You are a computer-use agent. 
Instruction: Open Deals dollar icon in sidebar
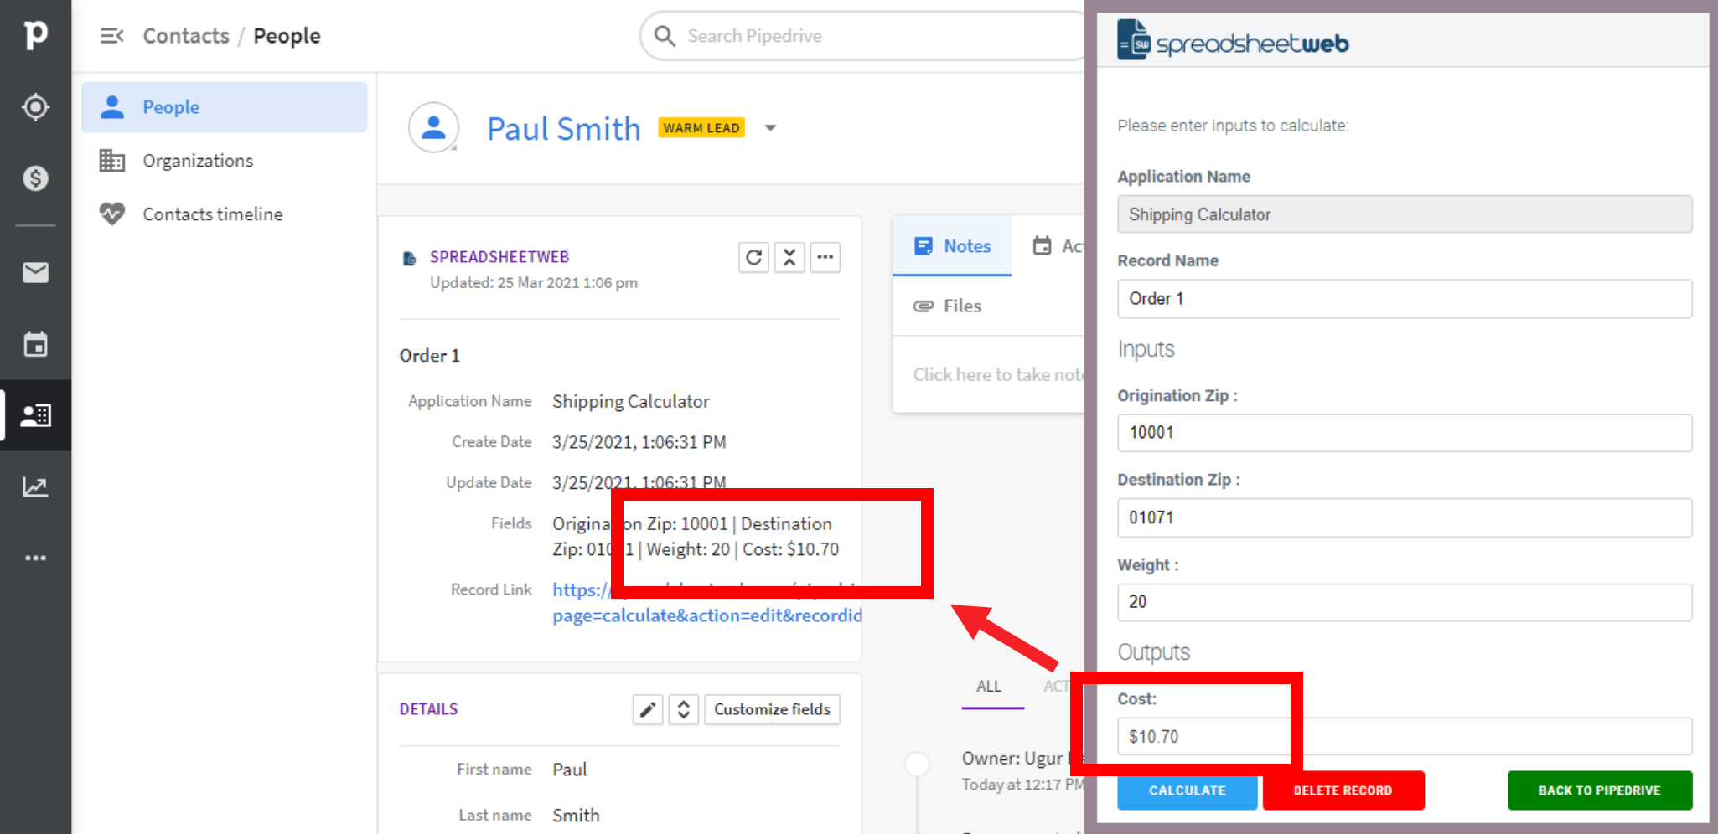point(35,178)
